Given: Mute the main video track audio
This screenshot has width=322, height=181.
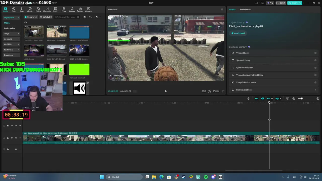Looking at the screenshot, I should tap(16, 138).
